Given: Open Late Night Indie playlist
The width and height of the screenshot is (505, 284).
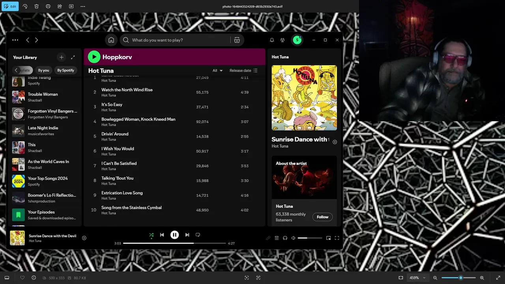Looking at the screenshot, I should pos(44,131).
